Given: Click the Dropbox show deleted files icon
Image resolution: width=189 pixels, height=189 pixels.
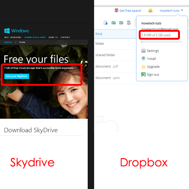Looking at the screenshot, I should point(129,23).
